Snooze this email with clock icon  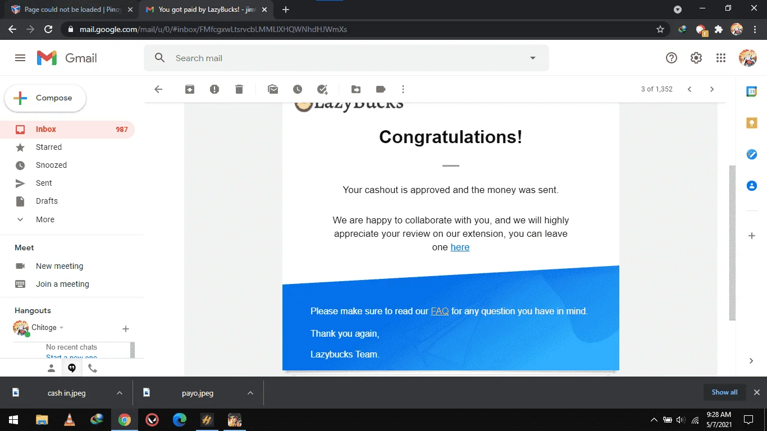(x=298, y=89)
